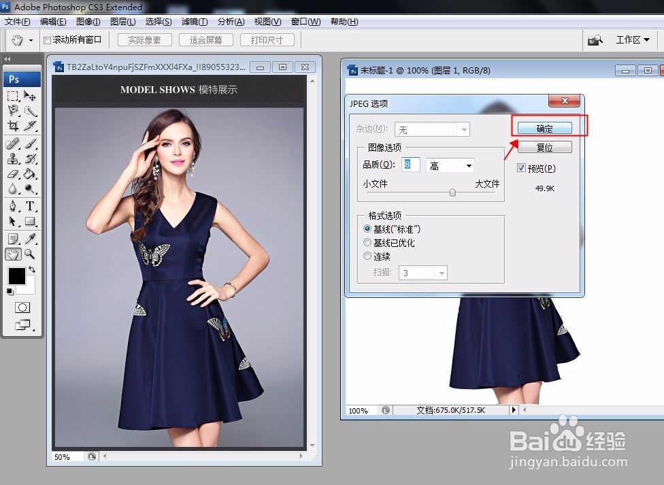Click the JPEG quality slider handle
The image size is (664, 485).
[452, 193]
